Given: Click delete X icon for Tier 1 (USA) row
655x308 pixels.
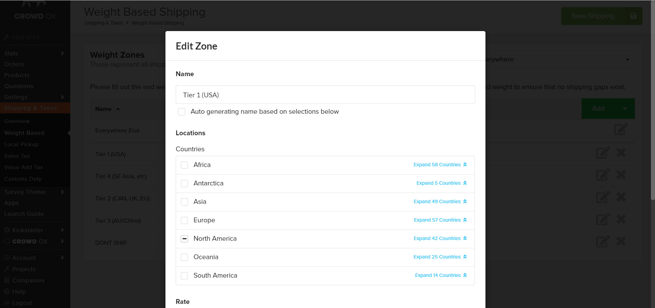Looking at the screenshot, I should point(621,152).
